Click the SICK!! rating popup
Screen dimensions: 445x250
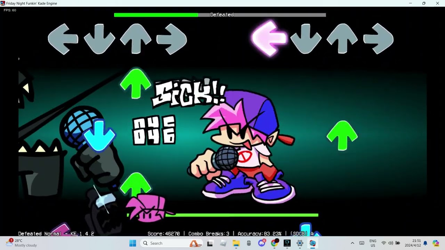[x=189, y=93]
